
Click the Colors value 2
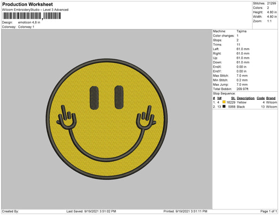268,8
